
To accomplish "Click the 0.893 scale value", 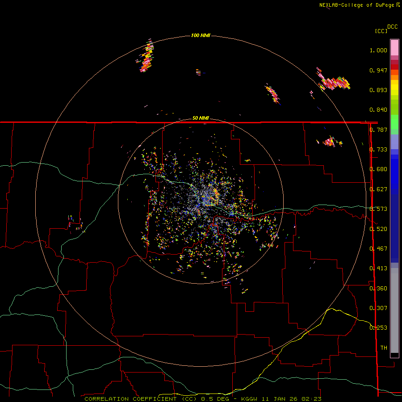I will click(x=378, y=90).
